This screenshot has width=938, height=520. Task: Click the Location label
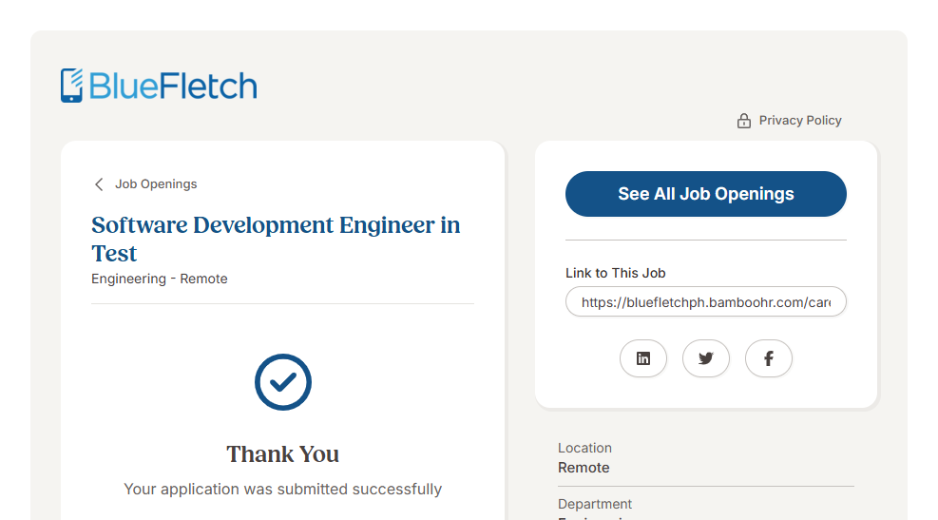tap(584, 448)
